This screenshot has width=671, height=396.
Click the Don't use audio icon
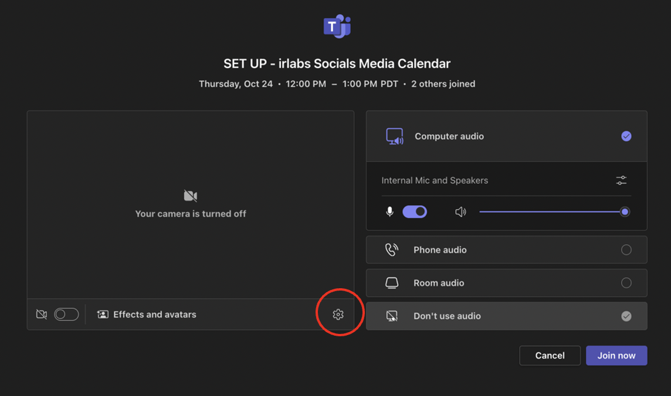coord(391,316)
